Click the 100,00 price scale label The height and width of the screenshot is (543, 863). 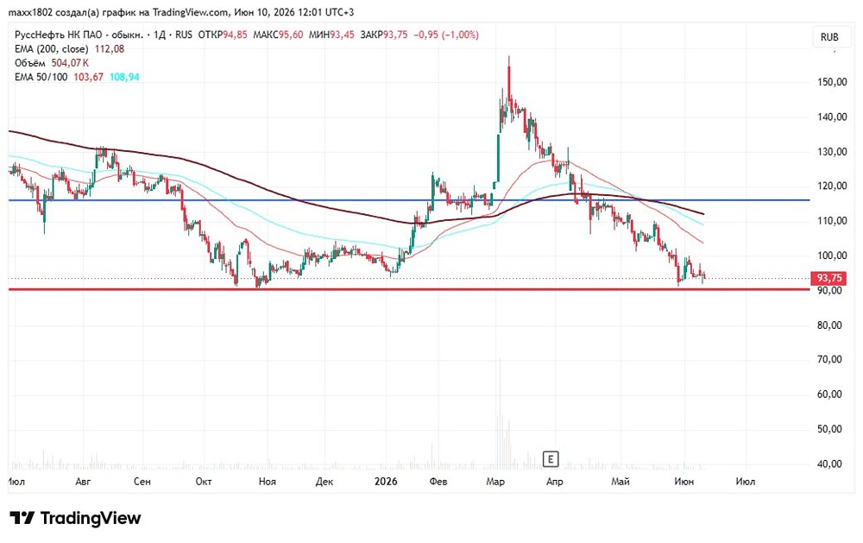click(832, 256)
